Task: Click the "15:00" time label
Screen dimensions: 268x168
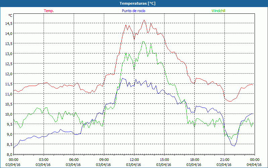Action: (x=164, y=160)
